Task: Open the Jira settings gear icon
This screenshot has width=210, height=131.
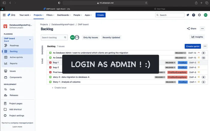Action: pyautogui.click(x=199, y=15)
